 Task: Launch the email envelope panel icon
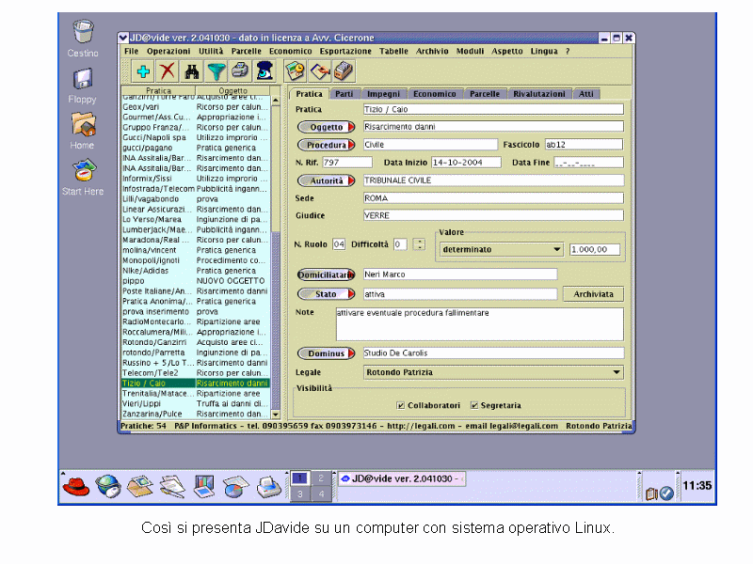pyautogui.click(x=139, y=486)
